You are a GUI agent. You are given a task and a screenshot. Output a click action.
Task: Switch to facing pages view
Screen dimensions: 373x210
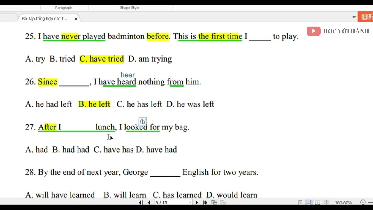tap(317, 202)
